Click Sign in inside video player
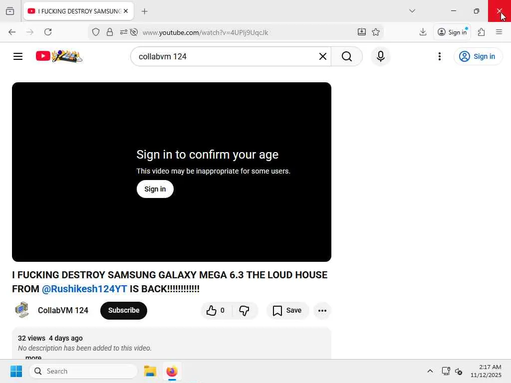This screenshot has width=511, height=383. (155, 189)
